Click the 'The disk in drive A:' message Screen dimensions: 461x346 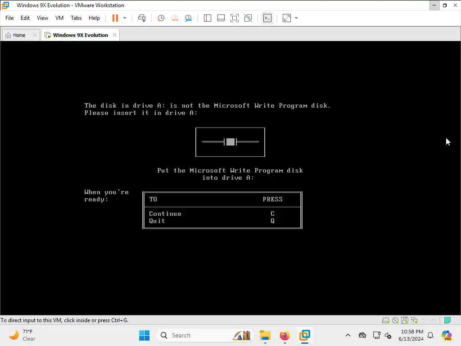207,105
